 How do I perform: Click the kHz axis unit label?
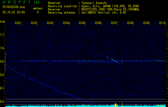[2, 22]
